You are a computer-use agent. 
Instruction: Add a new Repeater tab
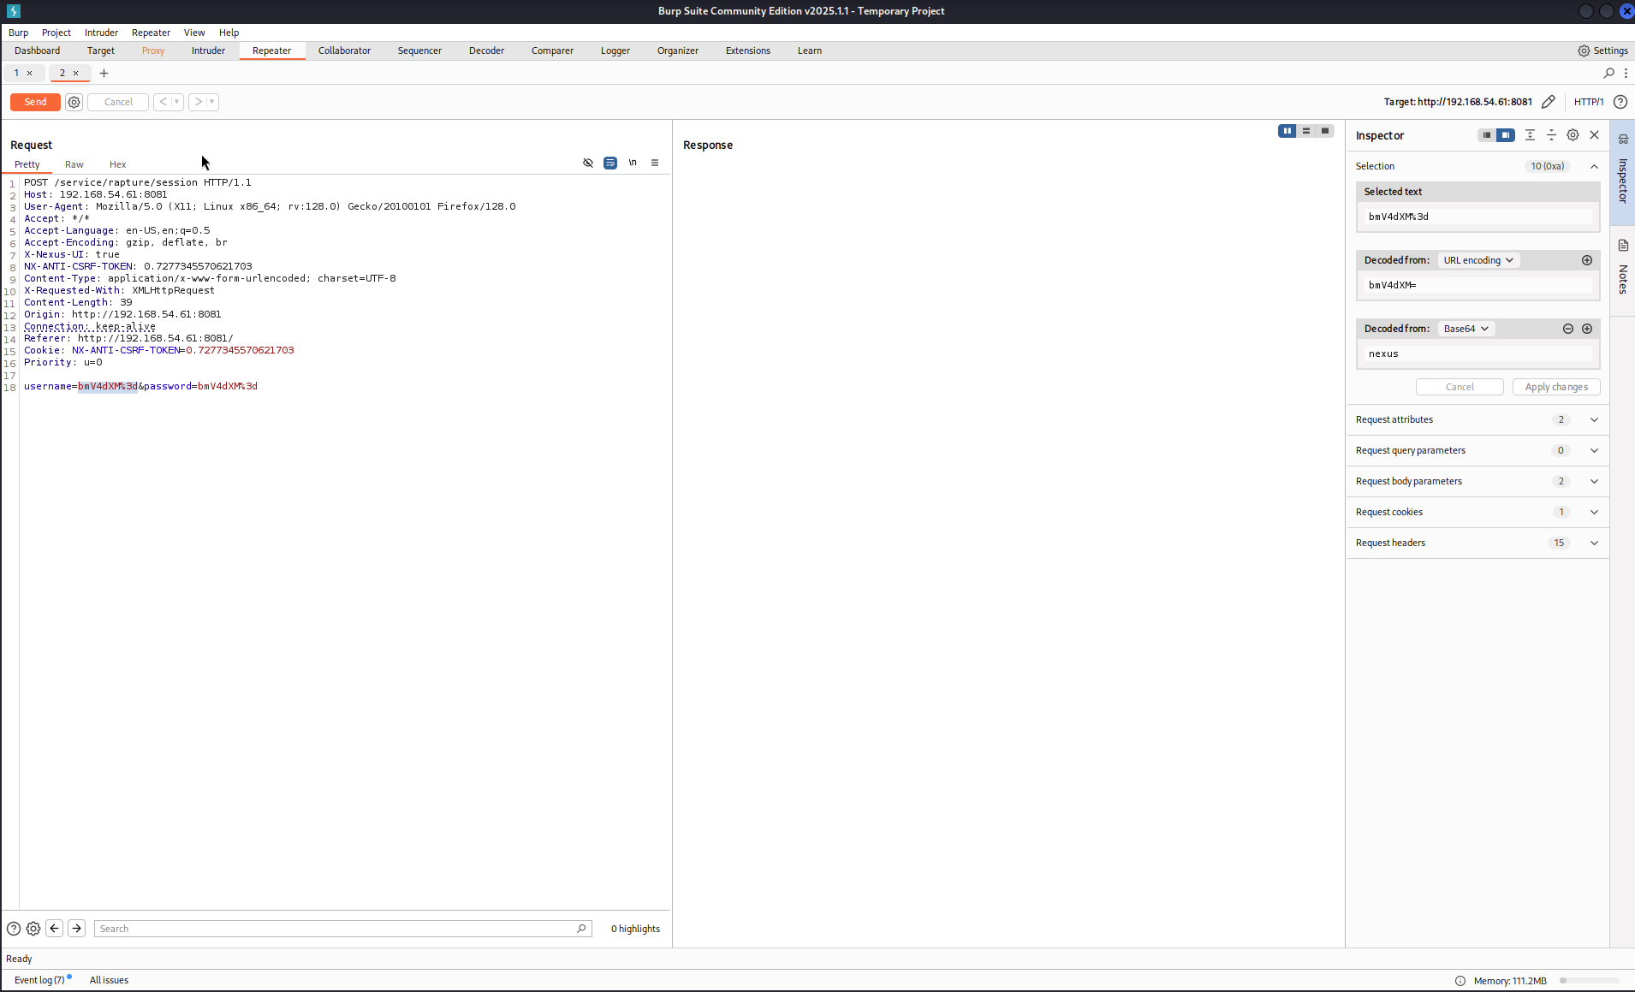(x=104, y=73)
